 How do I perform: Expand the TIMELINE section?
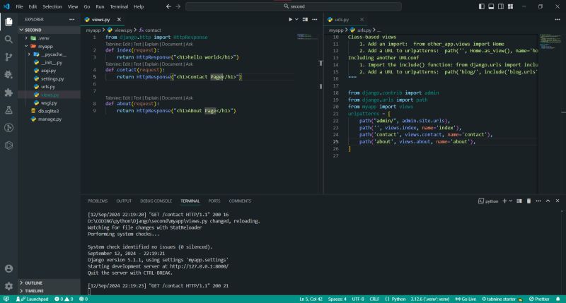[x=49, y=291]
